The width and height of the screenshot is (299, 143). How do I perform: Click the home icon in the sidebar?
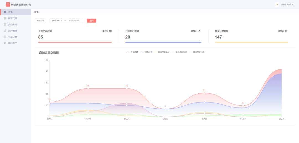5,12
